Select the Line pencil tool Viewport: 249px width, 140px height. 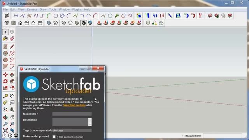coord(12,47)
